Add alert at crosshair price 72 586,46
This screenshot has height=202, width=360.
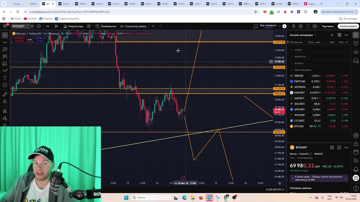(x=271, y=61)
